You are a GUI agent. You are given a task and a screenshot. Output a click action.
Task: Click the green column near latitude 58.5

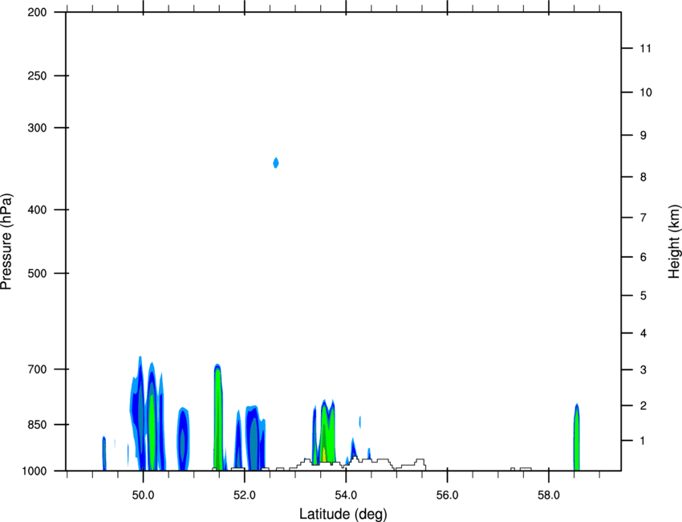[x=576, y=438]
